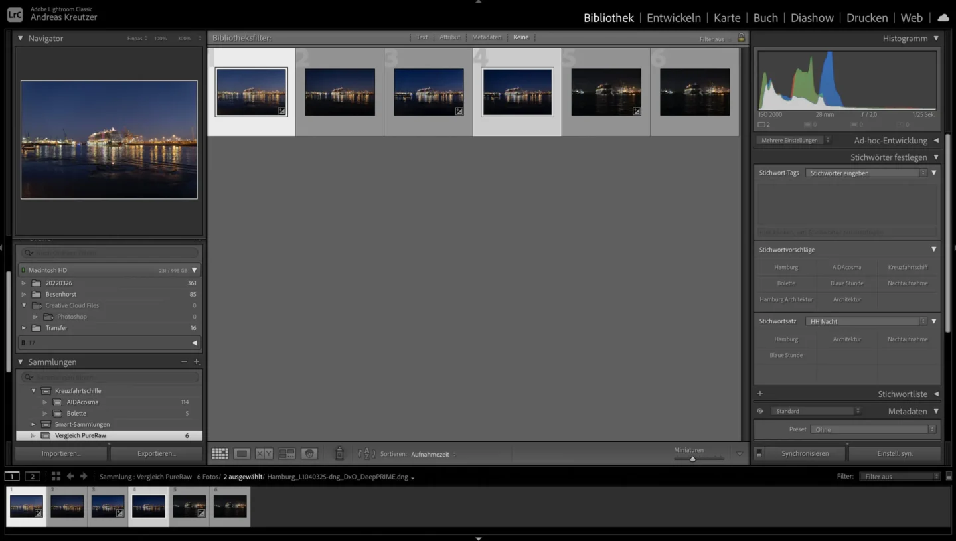This screenshot has width=956, height=541.
Task: Expand the Photoshop folder in Creative Cloud Files
Action: click(x=36, y=317)
